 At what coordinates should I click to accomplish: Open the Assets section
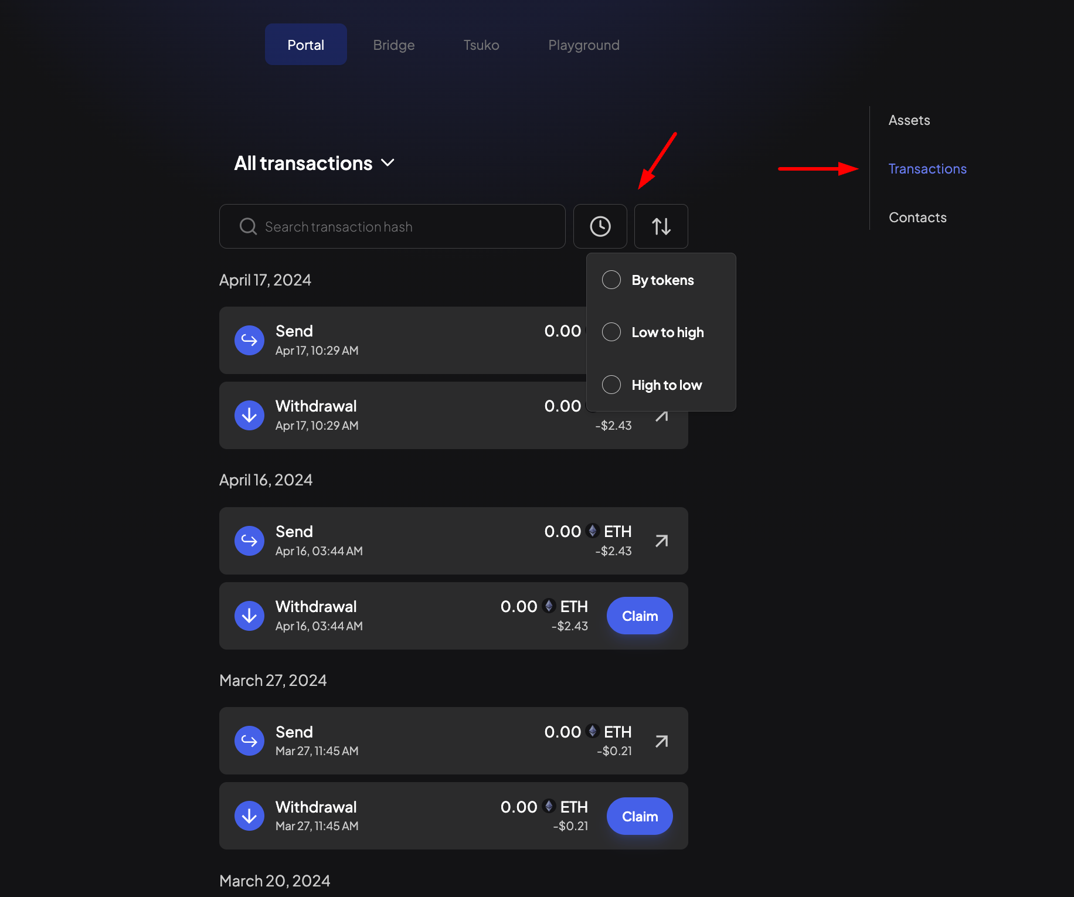909,120
